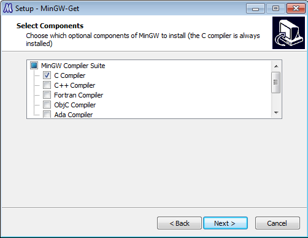This screenshot has width=308, height=238.
Task: Toggle the C Compiler checkbox
Action: (x=47, y=75)
